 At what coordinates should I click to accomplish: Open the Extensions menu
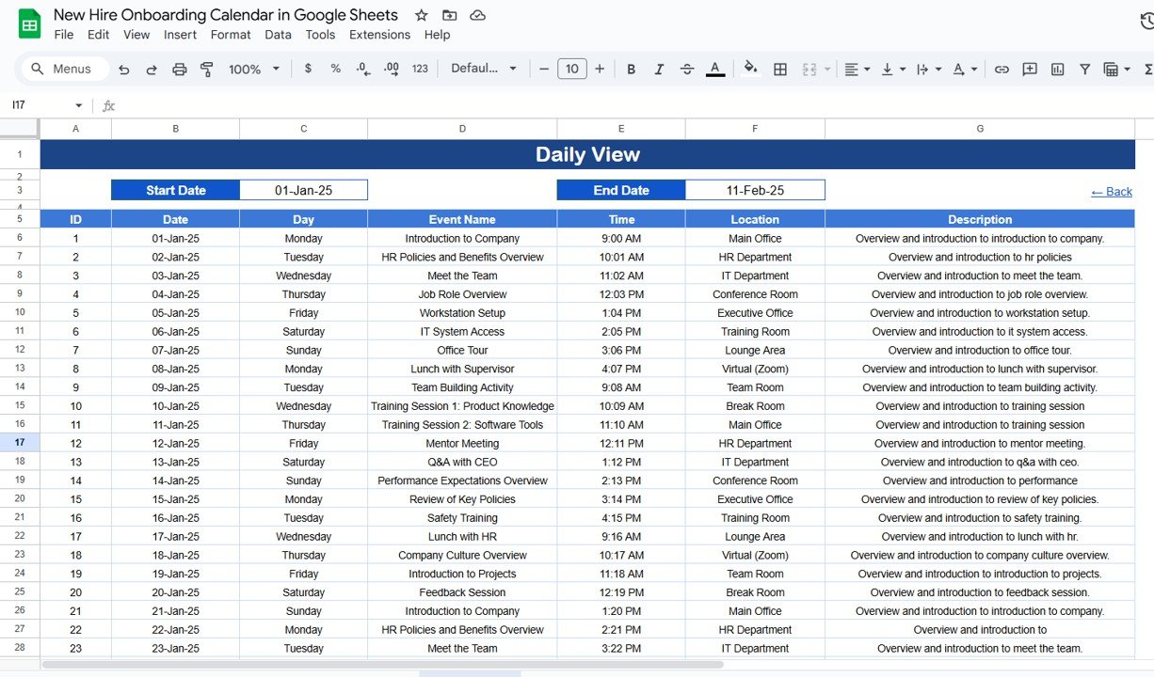tap(379, 35)
